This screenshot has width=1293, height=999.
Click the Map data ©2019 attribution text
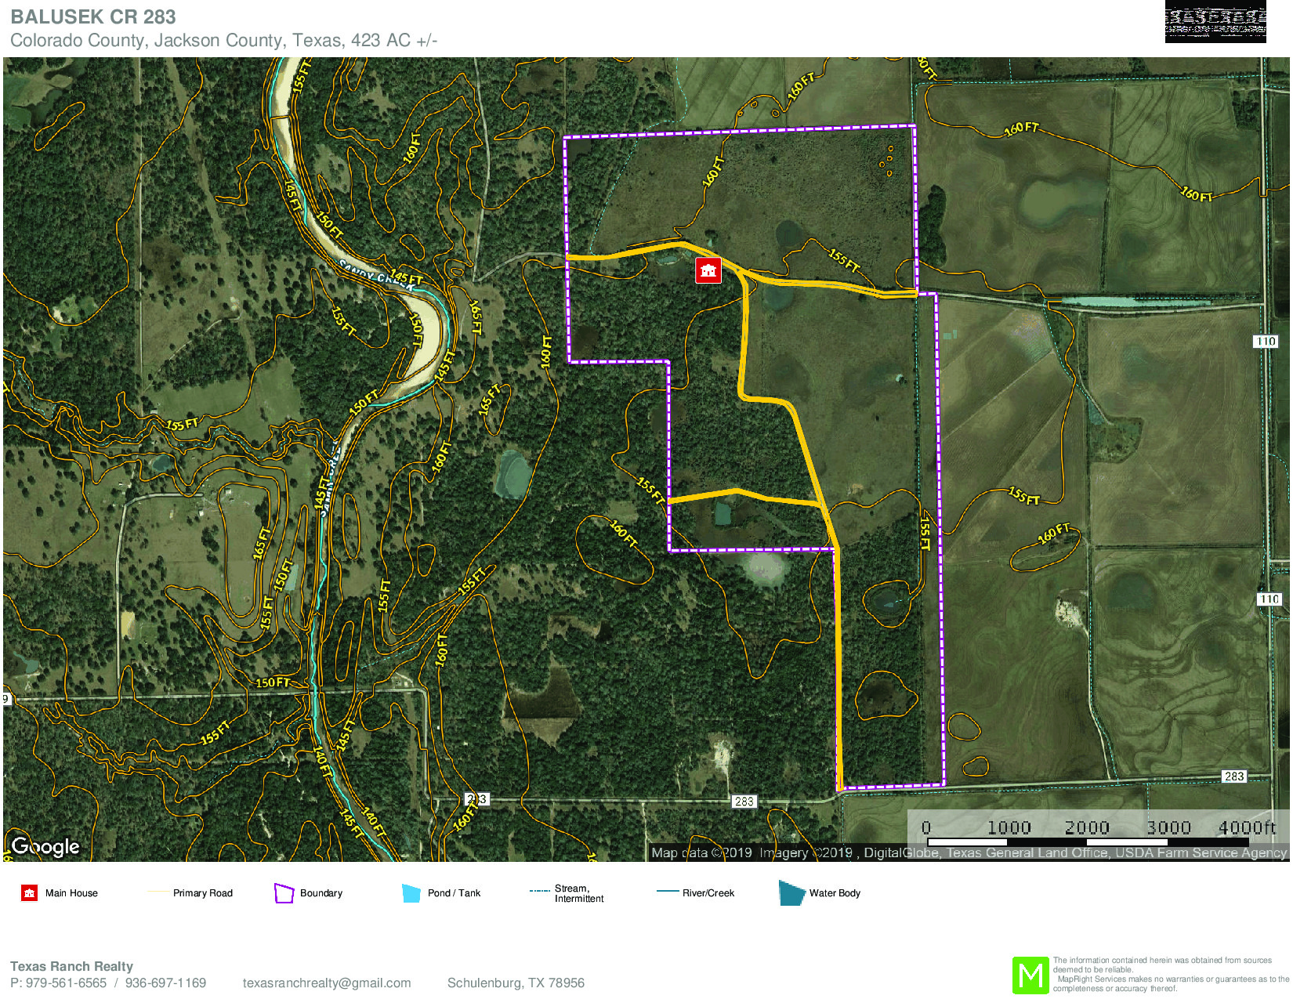coord(701,852)
